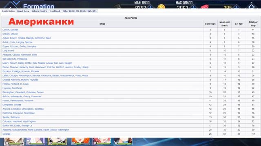Click the Memphis link
Viewport: 261px width, 146px height.
32,46
